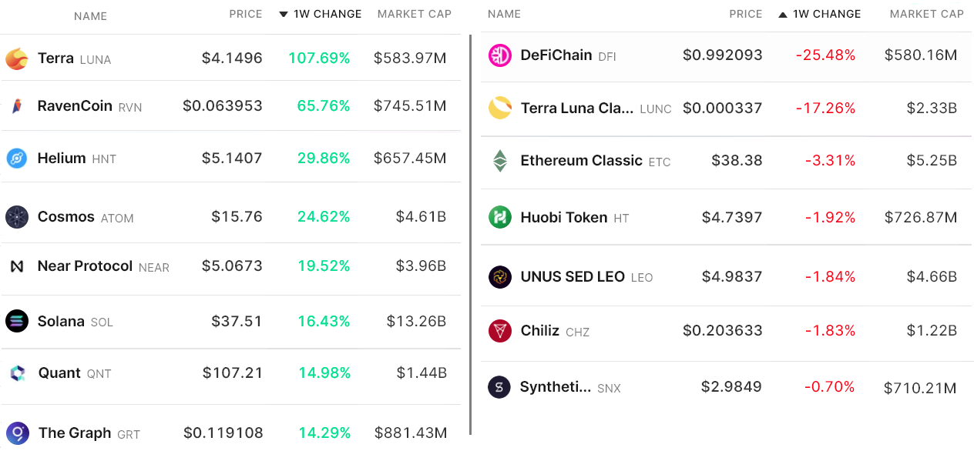
Task: Click the Cosmos ATOM icon
Action: tap(17, 217)
